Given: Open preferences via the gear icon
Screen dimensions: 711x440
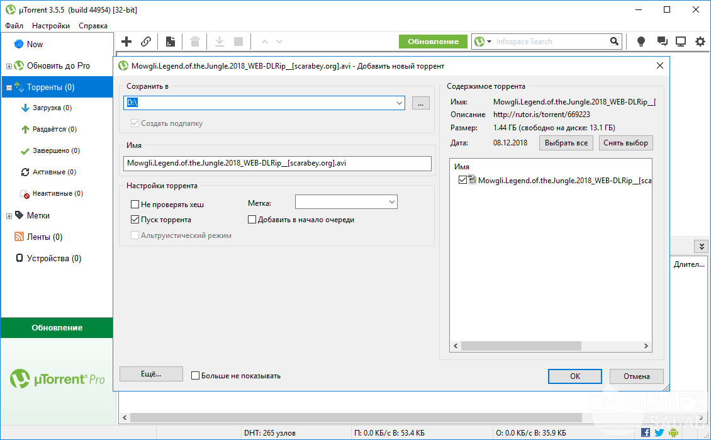Looking at the screenshot, I should pos(700,42).
